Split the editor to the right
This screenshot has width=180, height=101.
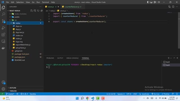pos(173,7)
